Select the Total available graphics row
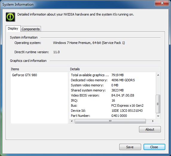Viewport: 171px width, 156px height. [x=112, y=75]
